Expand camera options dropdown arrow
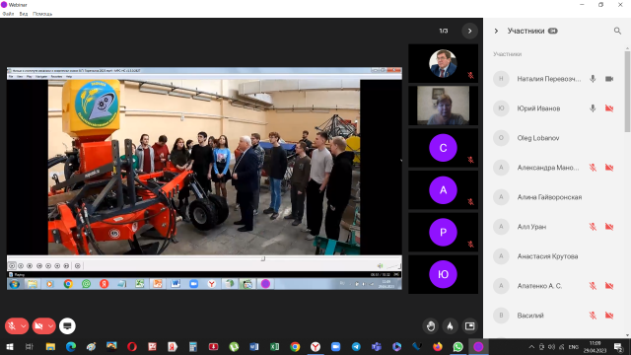Viewport: 631px width, 355px height. click(x=50, y=326)
